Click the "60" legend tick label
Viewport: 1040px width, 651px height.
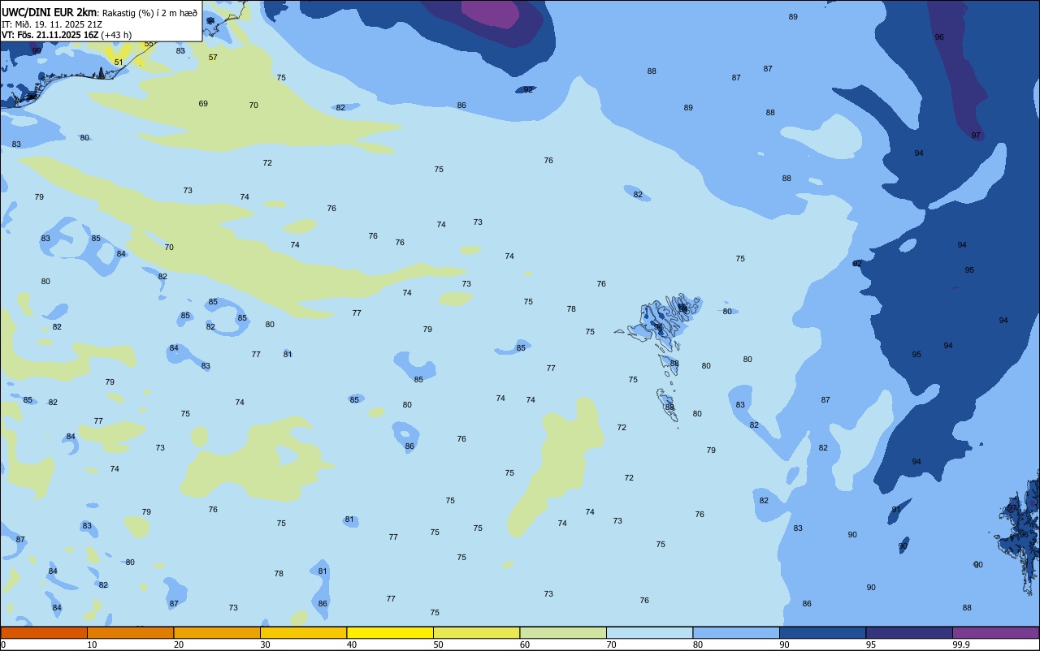pos(525,645)
